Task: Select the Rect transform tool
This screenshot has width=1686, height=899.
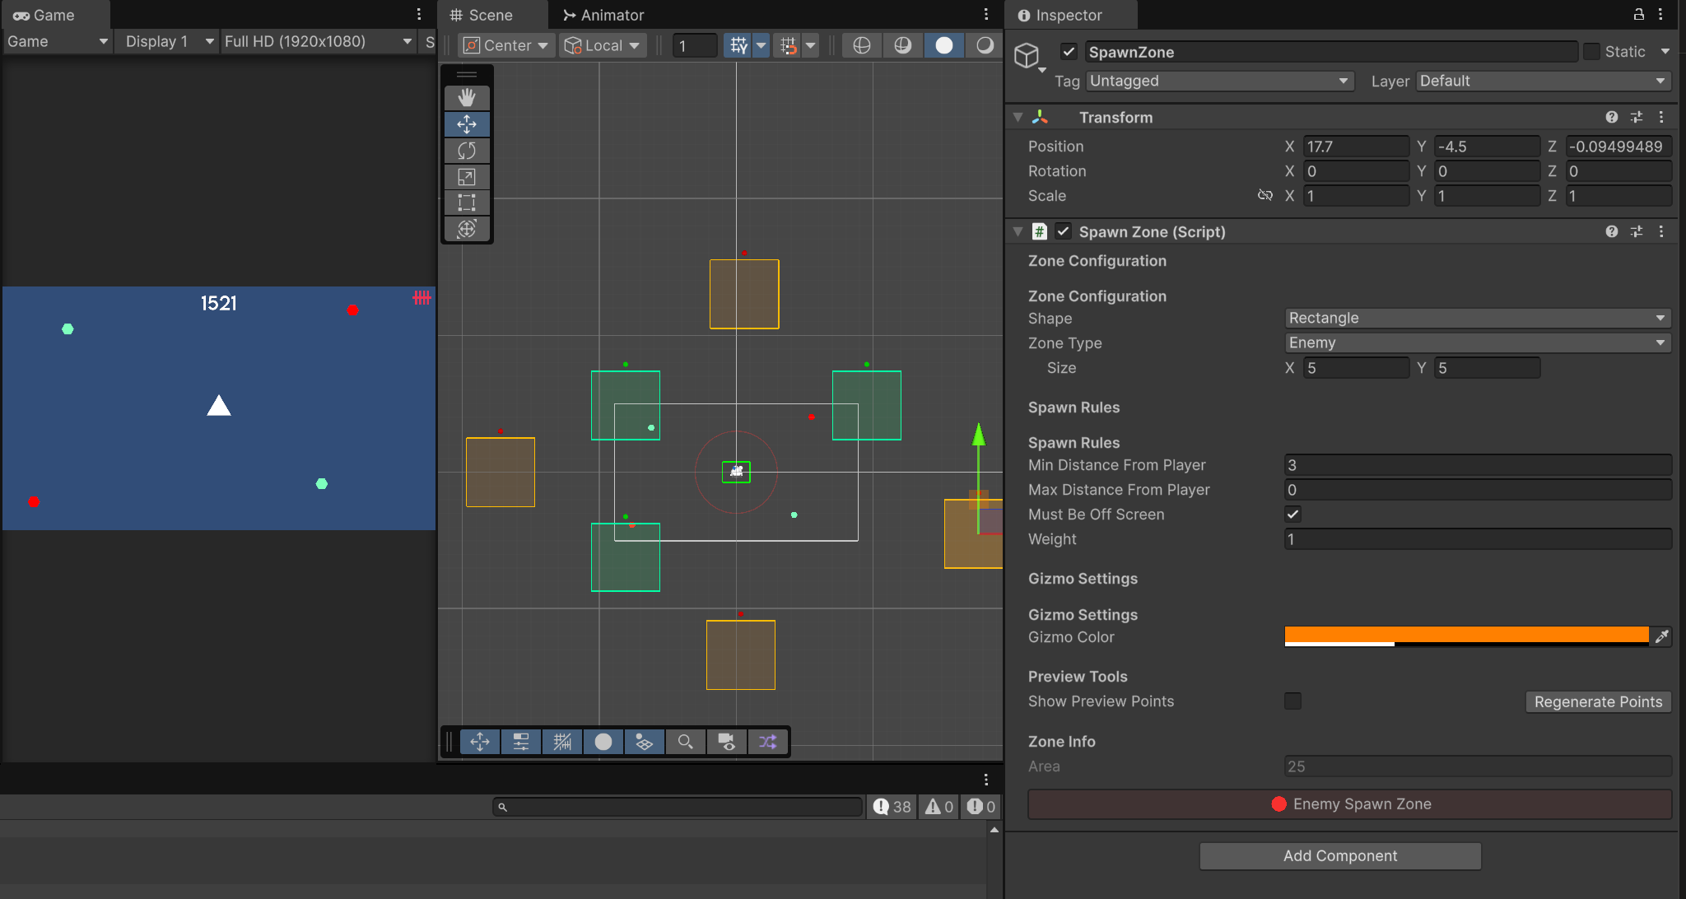Action: pos(467,203)
